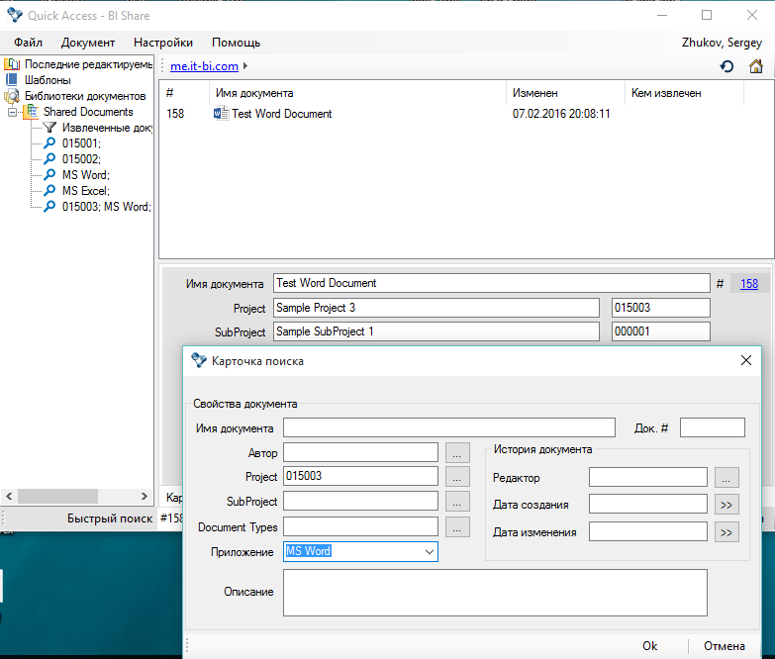
Task: Click the search icon beside 015003; MS Word;
Action: tap(49, 207)
